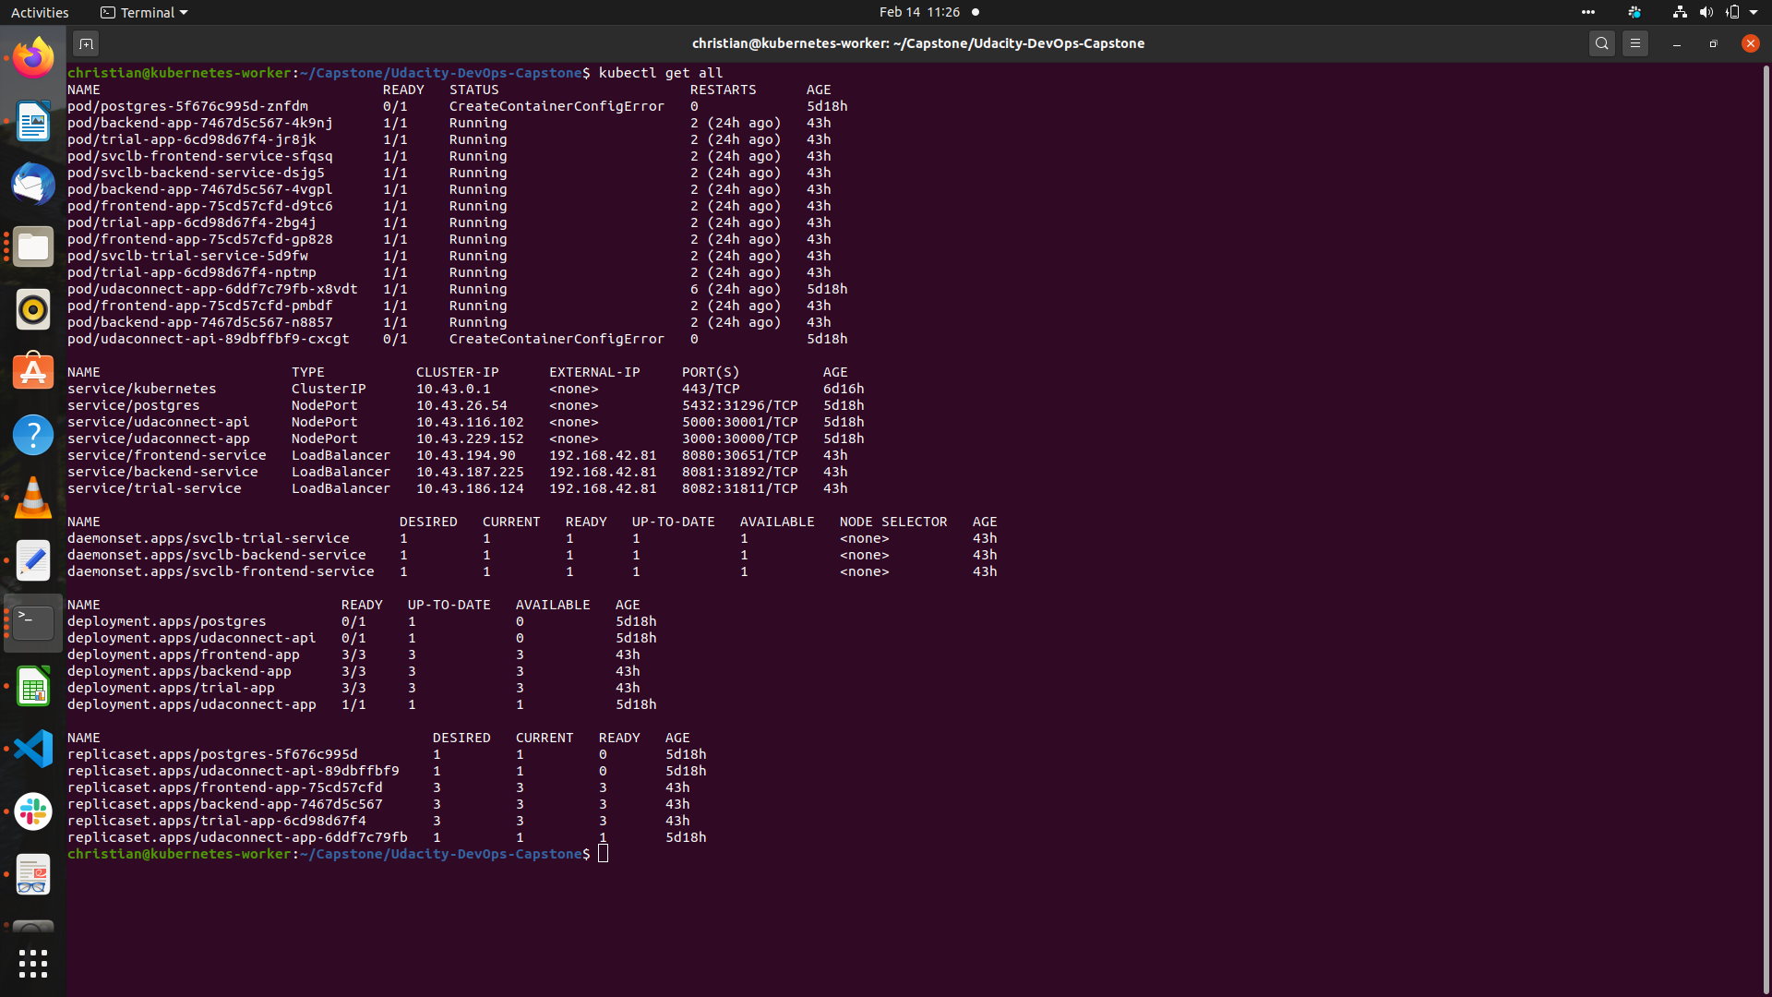Screen dimensions: 1772x997
Task: Open the Feb 14 11:26 clock menu
Action: click(x=919, y=12)
